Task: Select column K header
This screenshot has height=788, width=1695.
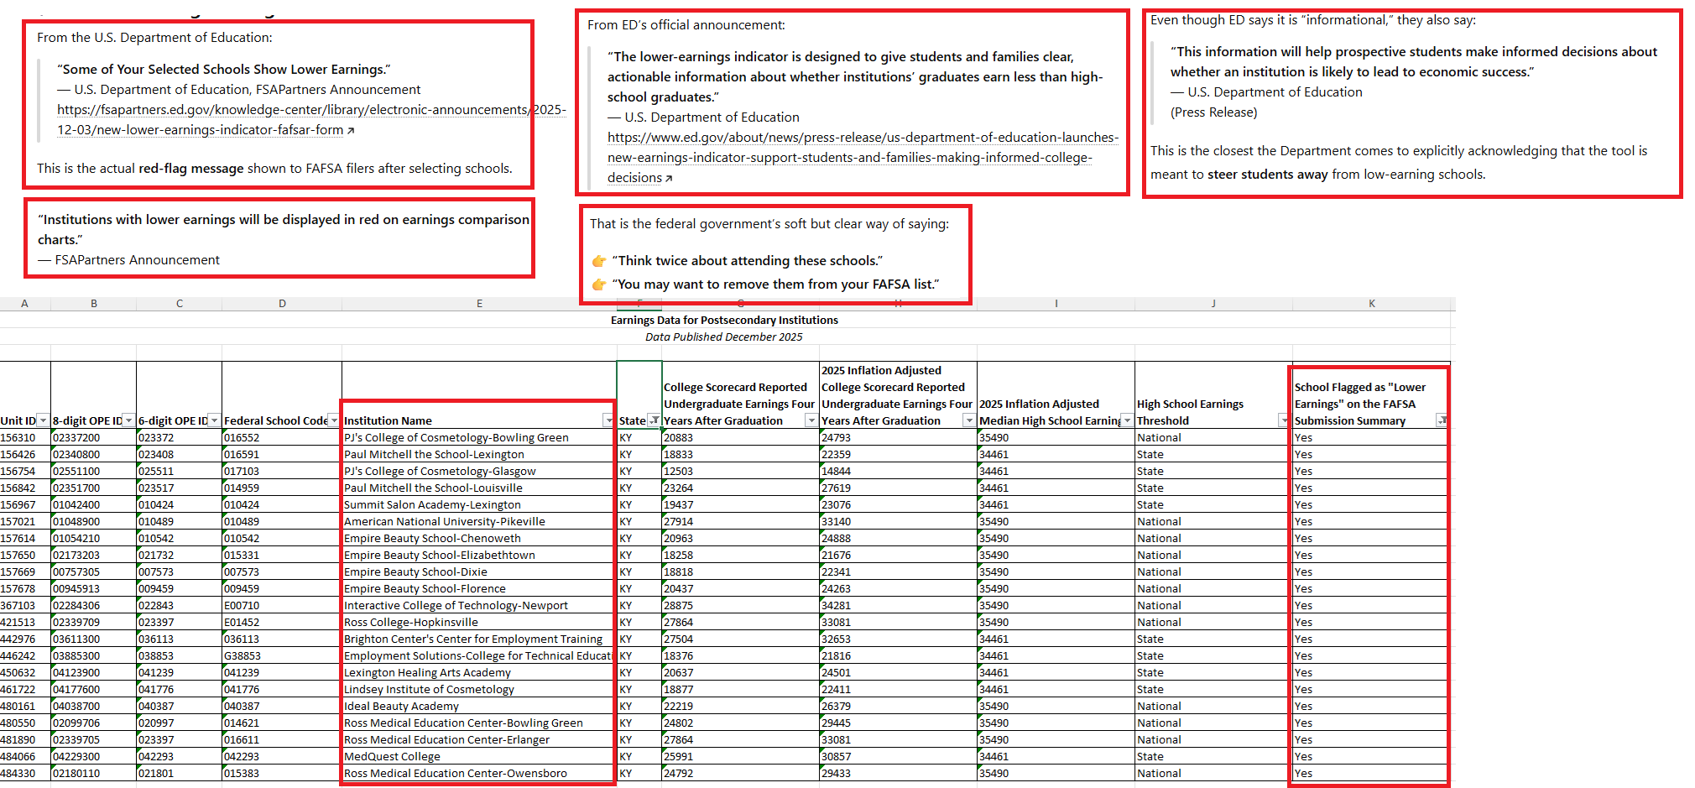Action: (1371, 304)
